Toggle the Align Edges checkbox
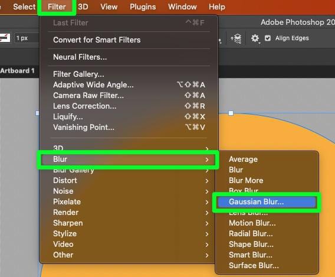335x277 pixels. [x=268, y=38]
